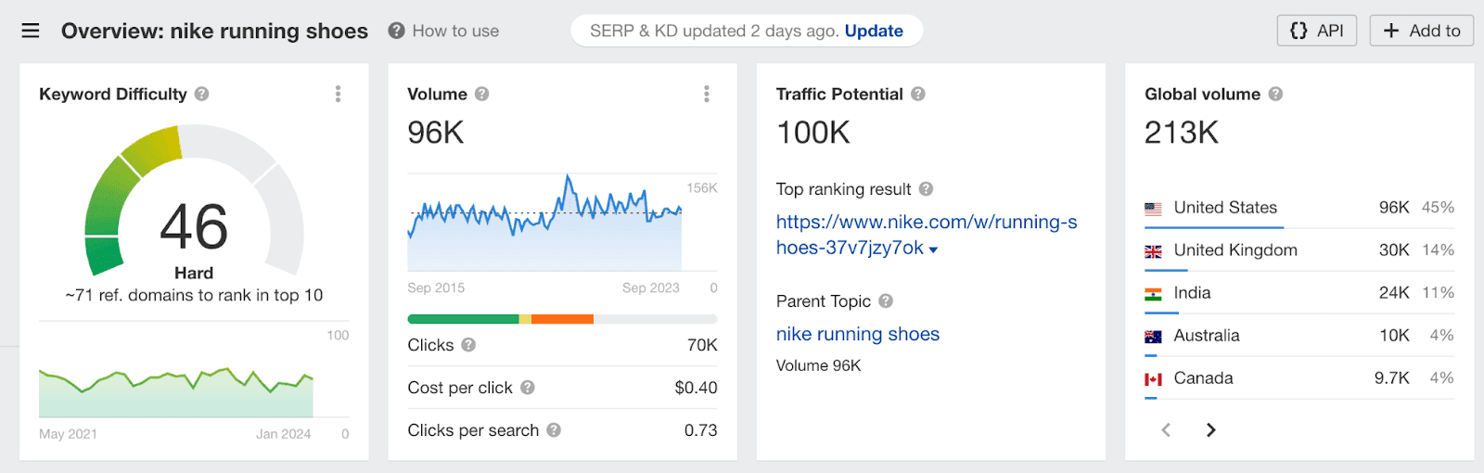
Task: Open the nike.com top ranking result URL
Action: (927, 235)
